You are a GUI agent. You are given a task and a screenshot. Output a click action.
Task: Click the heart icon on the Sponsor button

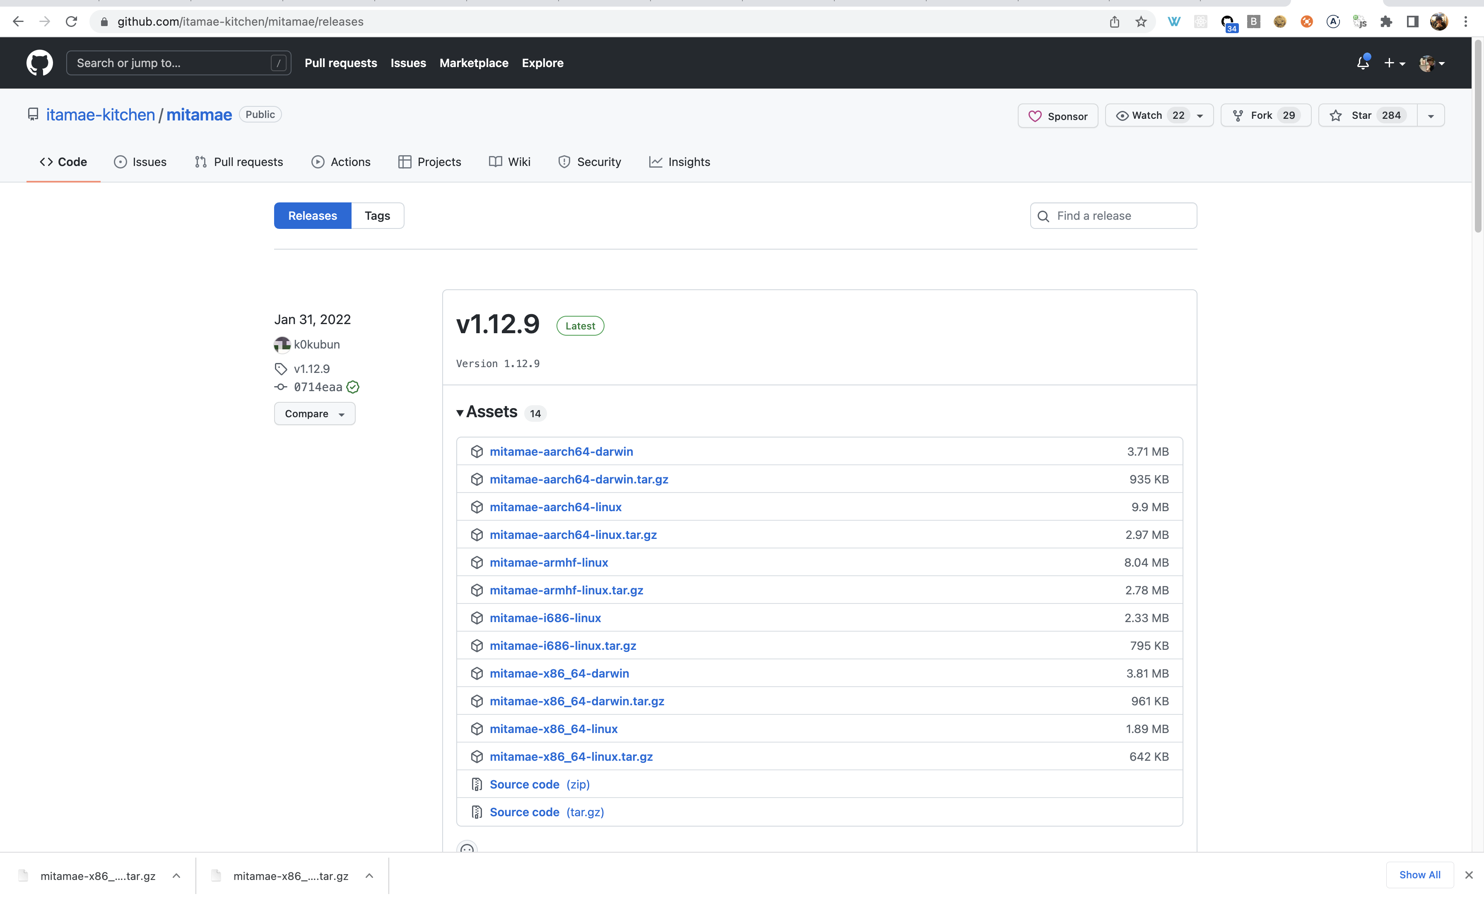coord(1036,115)
